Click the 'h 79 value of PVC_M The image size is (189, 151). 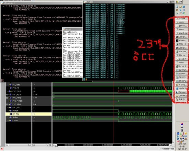pos(35,94)
